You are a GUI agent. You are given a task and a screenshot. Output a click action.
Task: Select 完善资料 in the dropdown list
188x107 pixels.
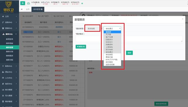[x=112, y=44]
